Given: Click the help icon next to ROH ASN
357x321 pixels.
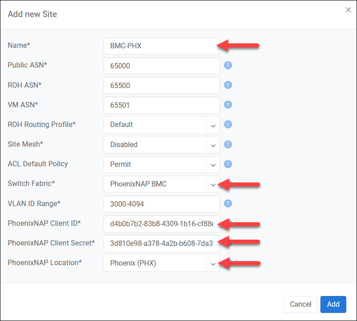Looking at the screenshot, I should [228, 85].
